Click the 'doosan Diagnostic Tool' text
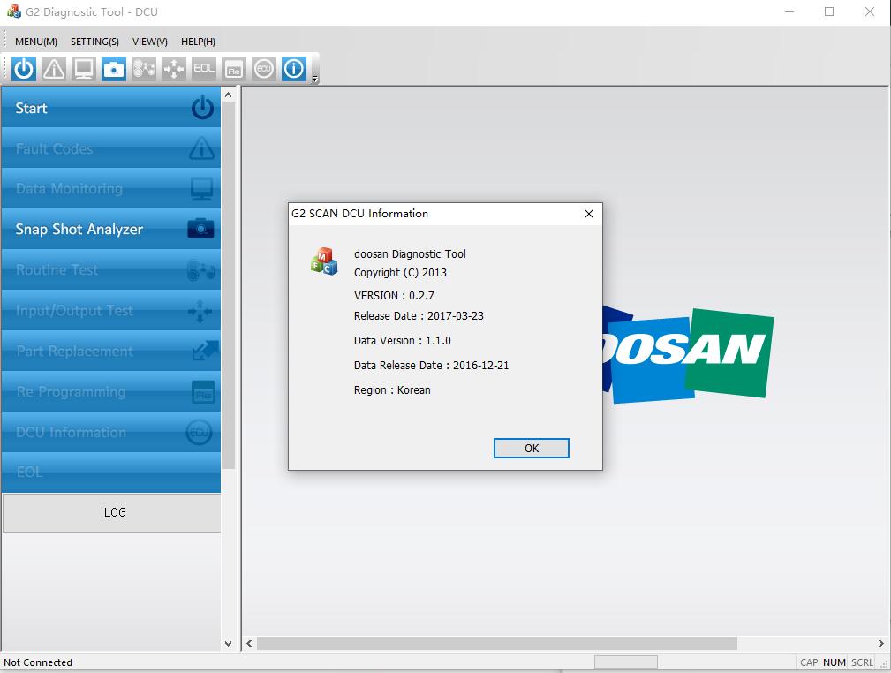This screenshot has height=673, width=891. point(410,254)
